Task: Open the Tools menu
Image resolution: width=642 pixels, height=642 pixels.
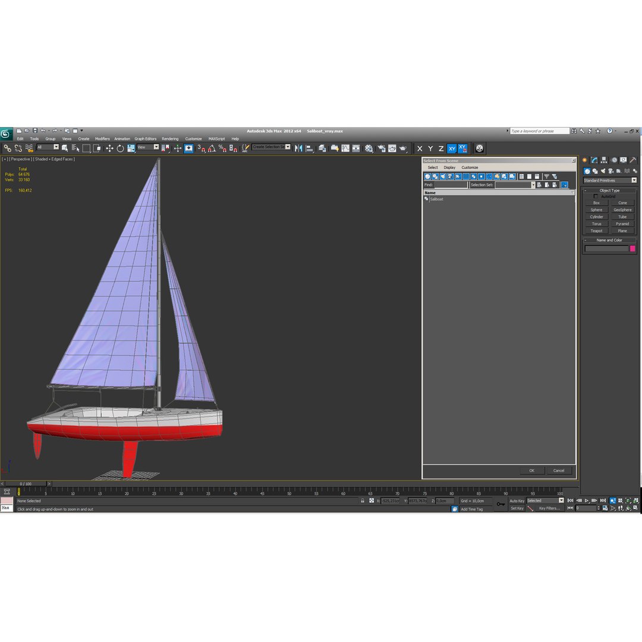Action: (x=34, y=139)
